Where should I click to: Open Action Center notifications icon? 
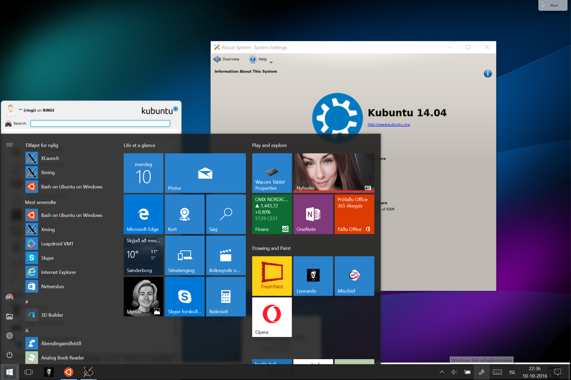pyautogui.click(x=558, y=372)
